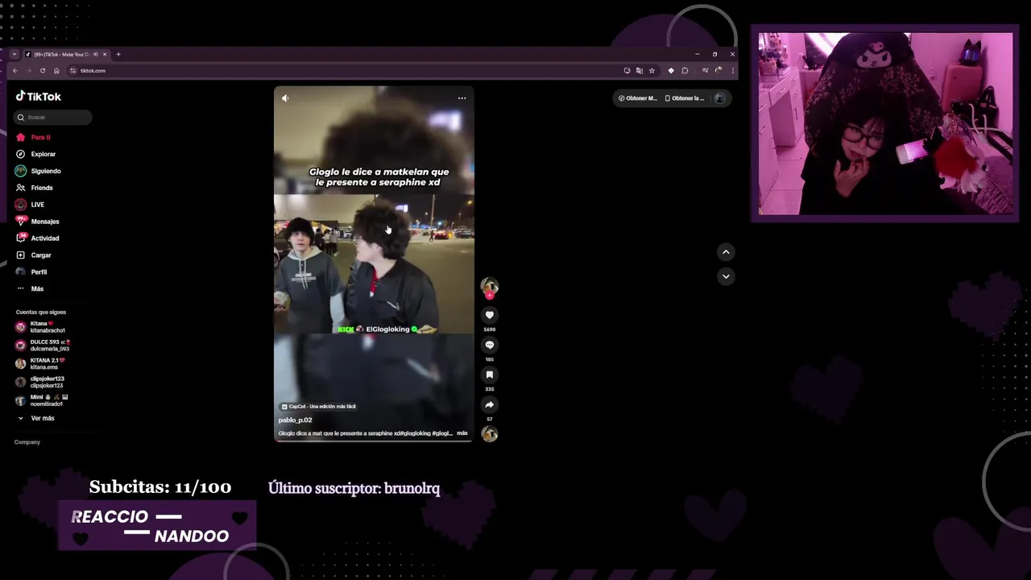The height and width of the screenshot is (580, 1031).
Task: Click the Buscar search field
Action: click(x=53, y=118)
